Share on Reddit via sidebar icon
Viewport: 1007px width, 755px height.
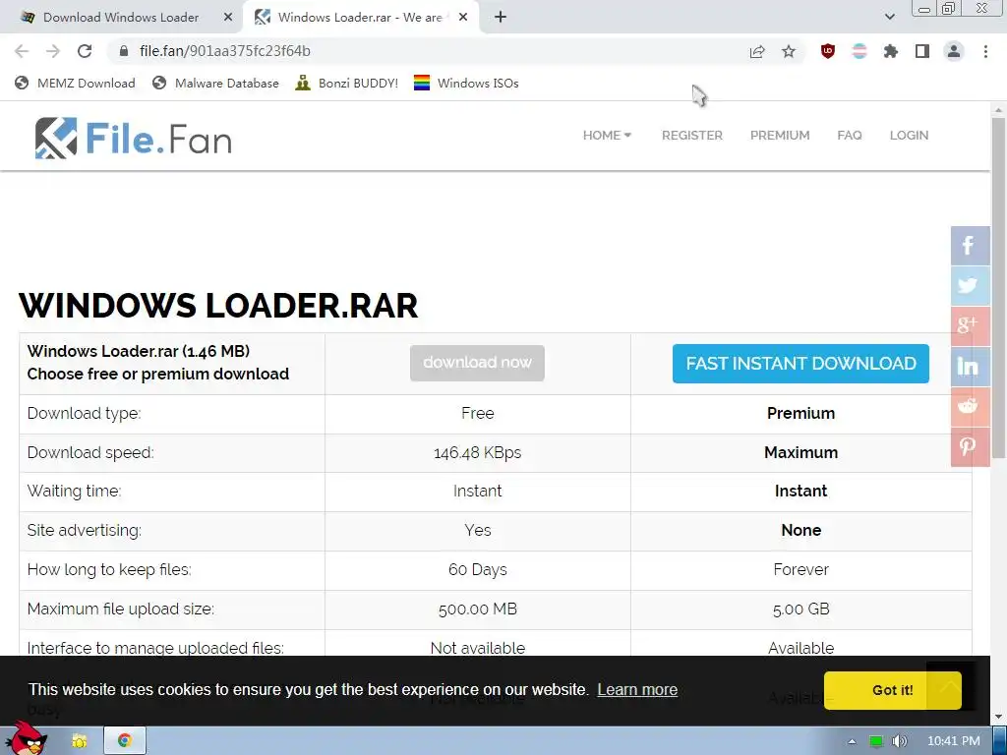point(970,407)
